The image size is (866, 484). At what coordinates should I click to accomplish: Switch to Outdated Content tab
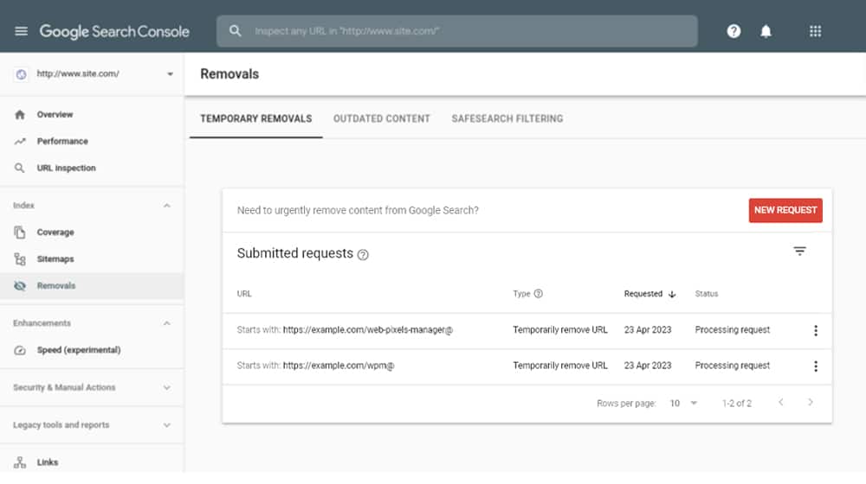(x=382, y=118)
